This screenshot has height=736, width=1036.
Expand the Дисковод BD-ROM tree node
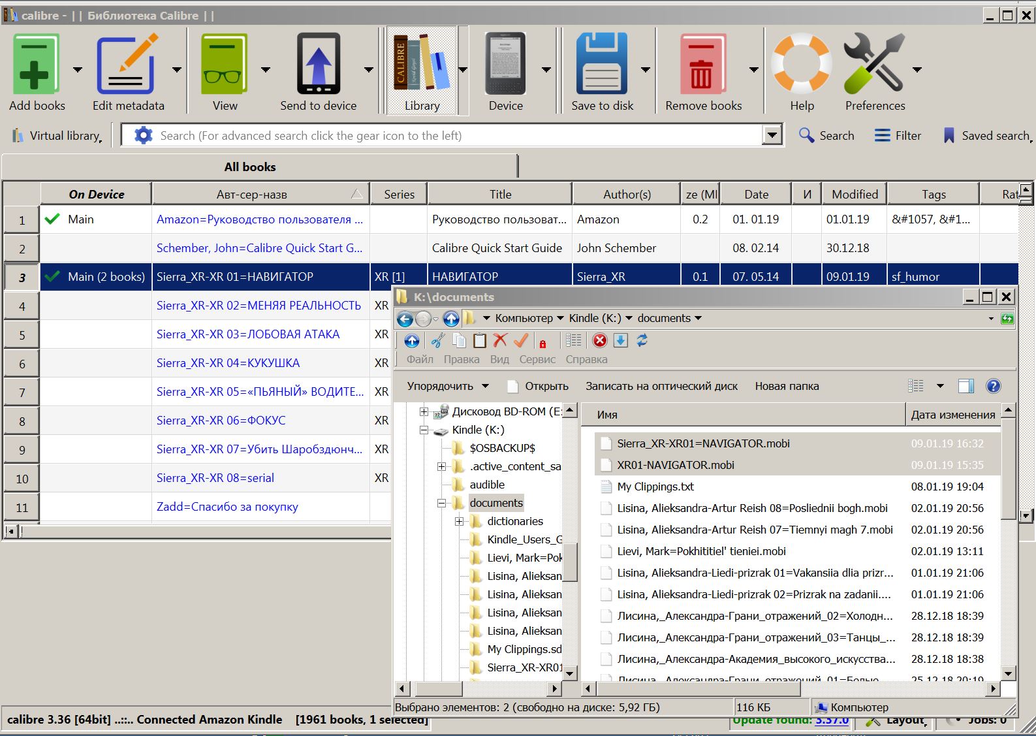tap(424, 411)
